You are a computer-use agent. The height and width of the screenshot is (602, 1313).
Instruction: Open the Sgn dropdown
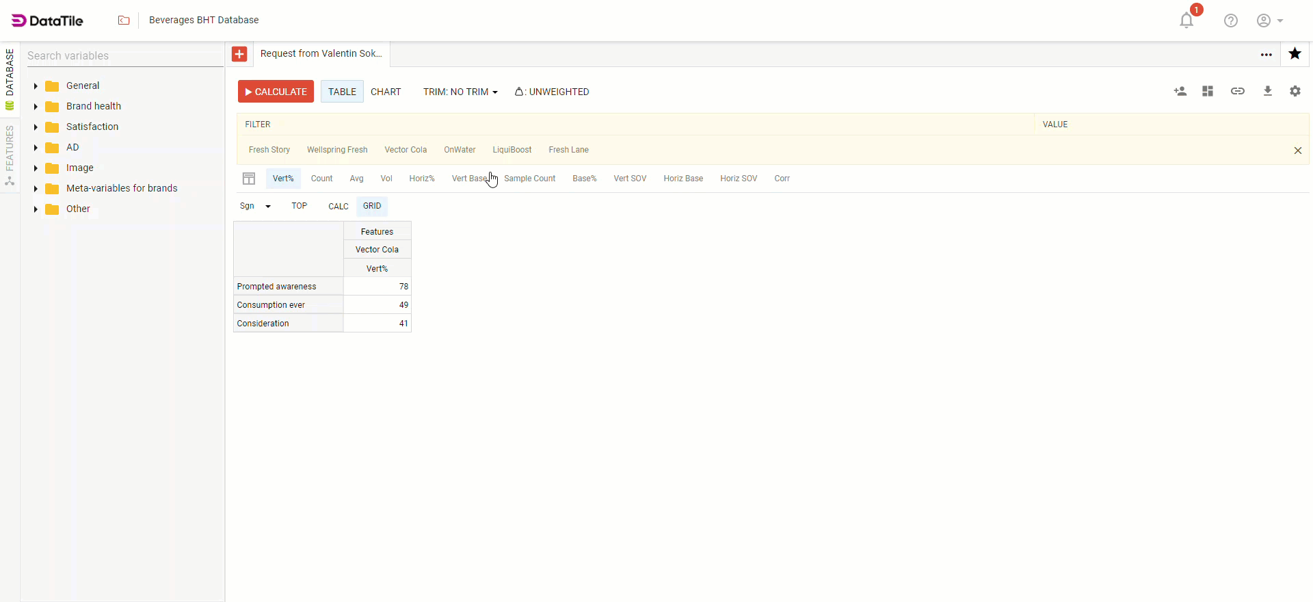255,206
